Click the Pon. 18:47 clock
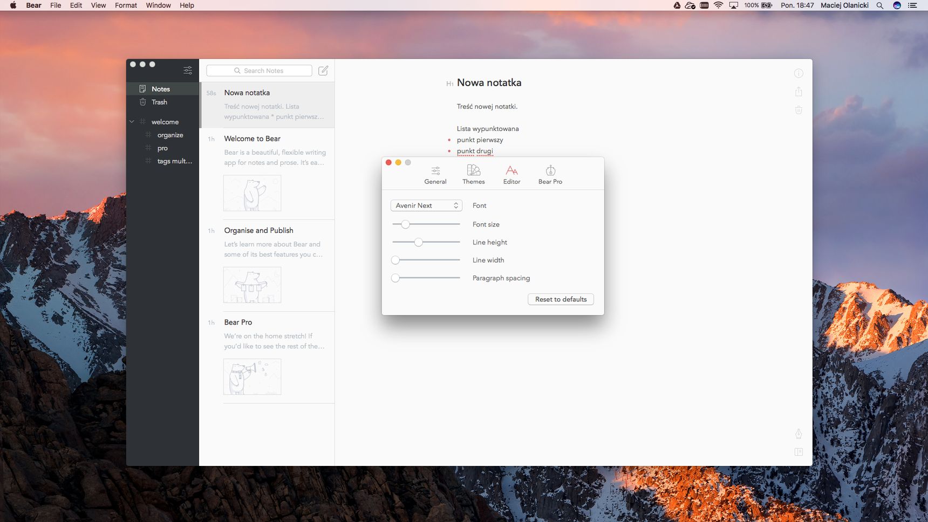928x522 pixels. tap(797, 5)
